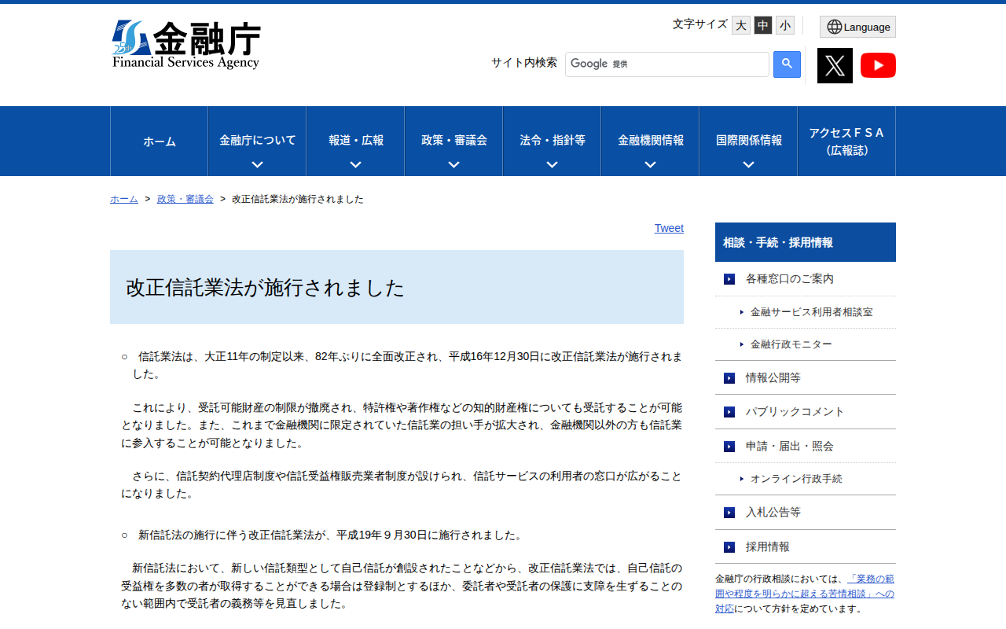Click inside the site search input field
The height and width of the screenshot is (629, 1006).
(666, 64)
